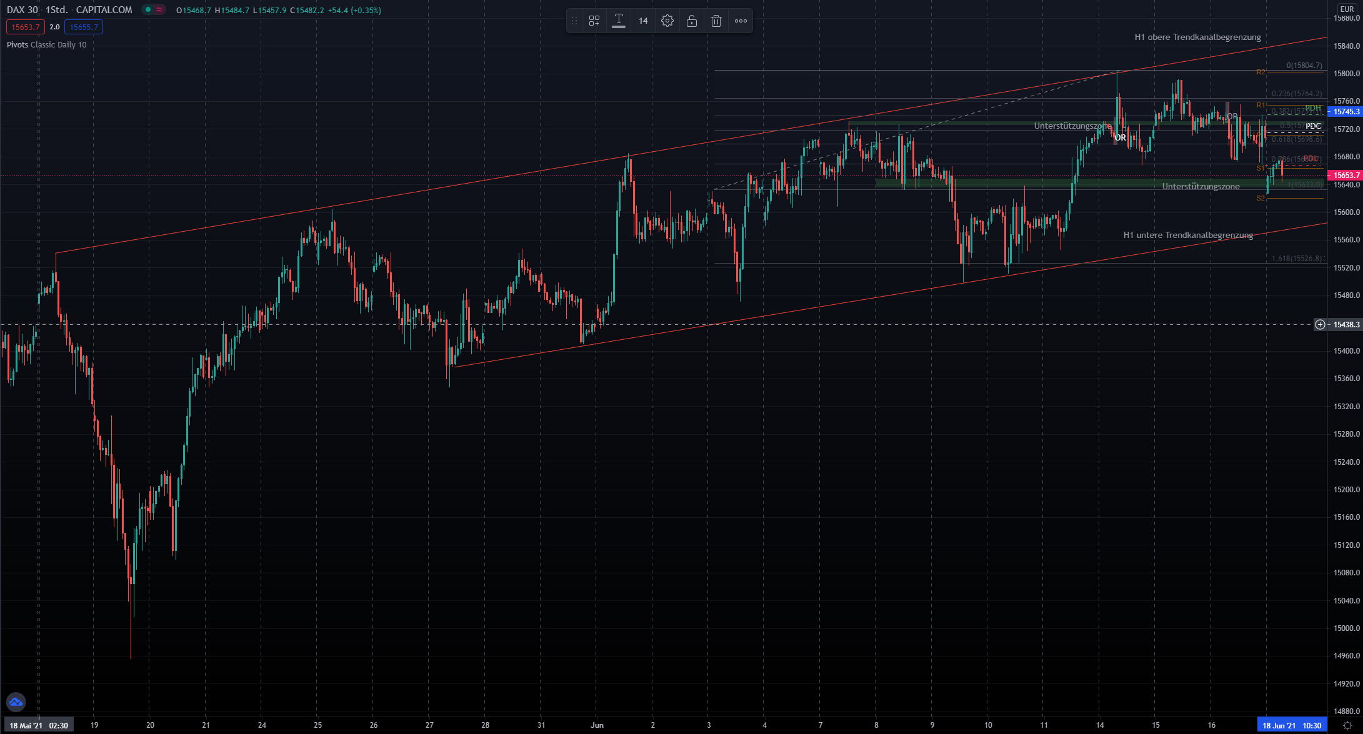This screenshot has width=1363, height=734.
Task: Open chart settings gear bottom right
Action: (x=1347, y=725)
